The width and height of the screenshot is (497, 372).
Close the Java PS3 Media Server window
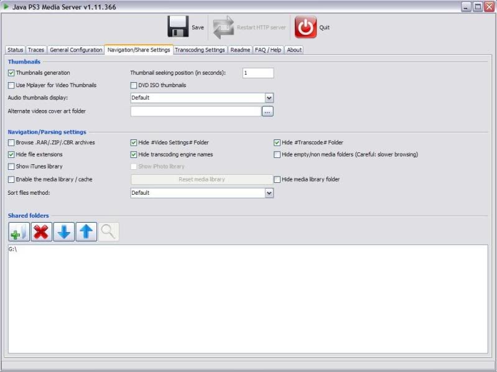pyautogui.click(x=489, y=7)
